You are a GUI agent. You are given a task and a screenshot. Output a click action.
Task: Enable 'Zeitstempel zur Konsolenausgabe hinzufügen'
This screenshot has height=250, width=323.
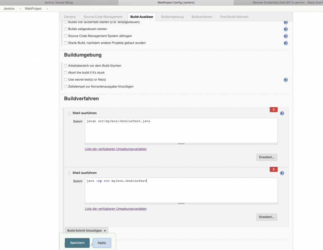click(x=66, y=86)
